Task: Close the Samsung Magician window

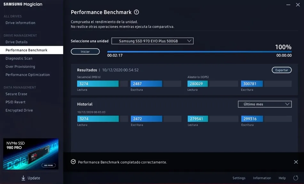Action: (298, 5)
